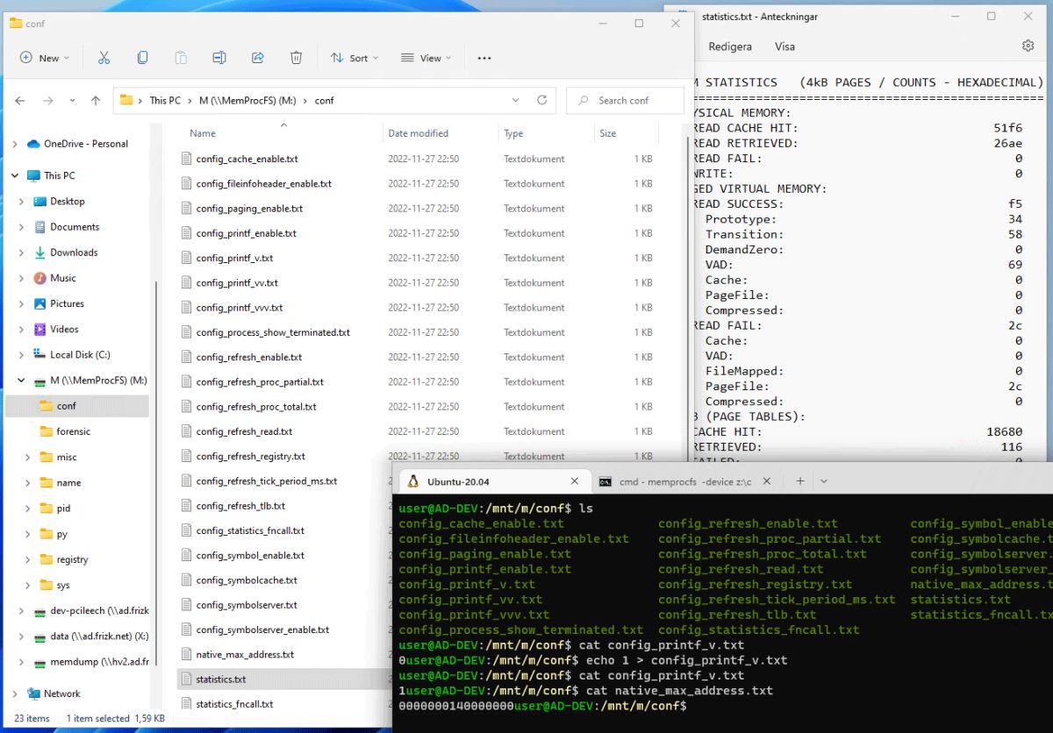The width and height of the screenshot is (1053, 733).
Task: Go back with the Explorer back arrow
Action: pyautogui.click(x=20, y=101)
